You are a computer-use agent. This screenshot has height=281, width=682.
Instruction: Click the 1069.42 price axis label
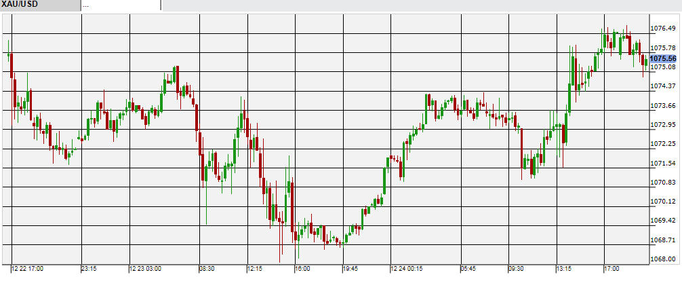point(661,221)
